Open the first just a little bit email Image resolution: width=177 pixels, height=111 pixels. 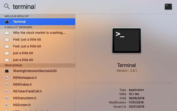37,53
